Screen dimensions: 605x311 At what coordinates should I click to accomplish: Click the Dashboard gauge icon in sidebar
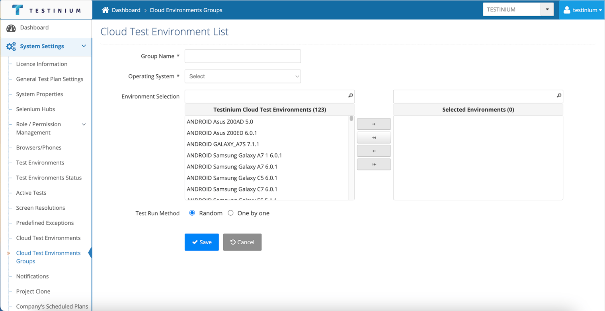tap(11, 28)
